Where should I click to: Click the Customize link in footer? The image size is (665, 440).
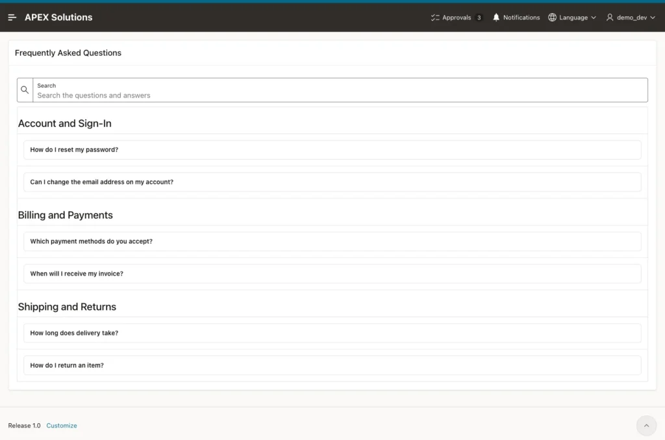(x=62, y=426)
